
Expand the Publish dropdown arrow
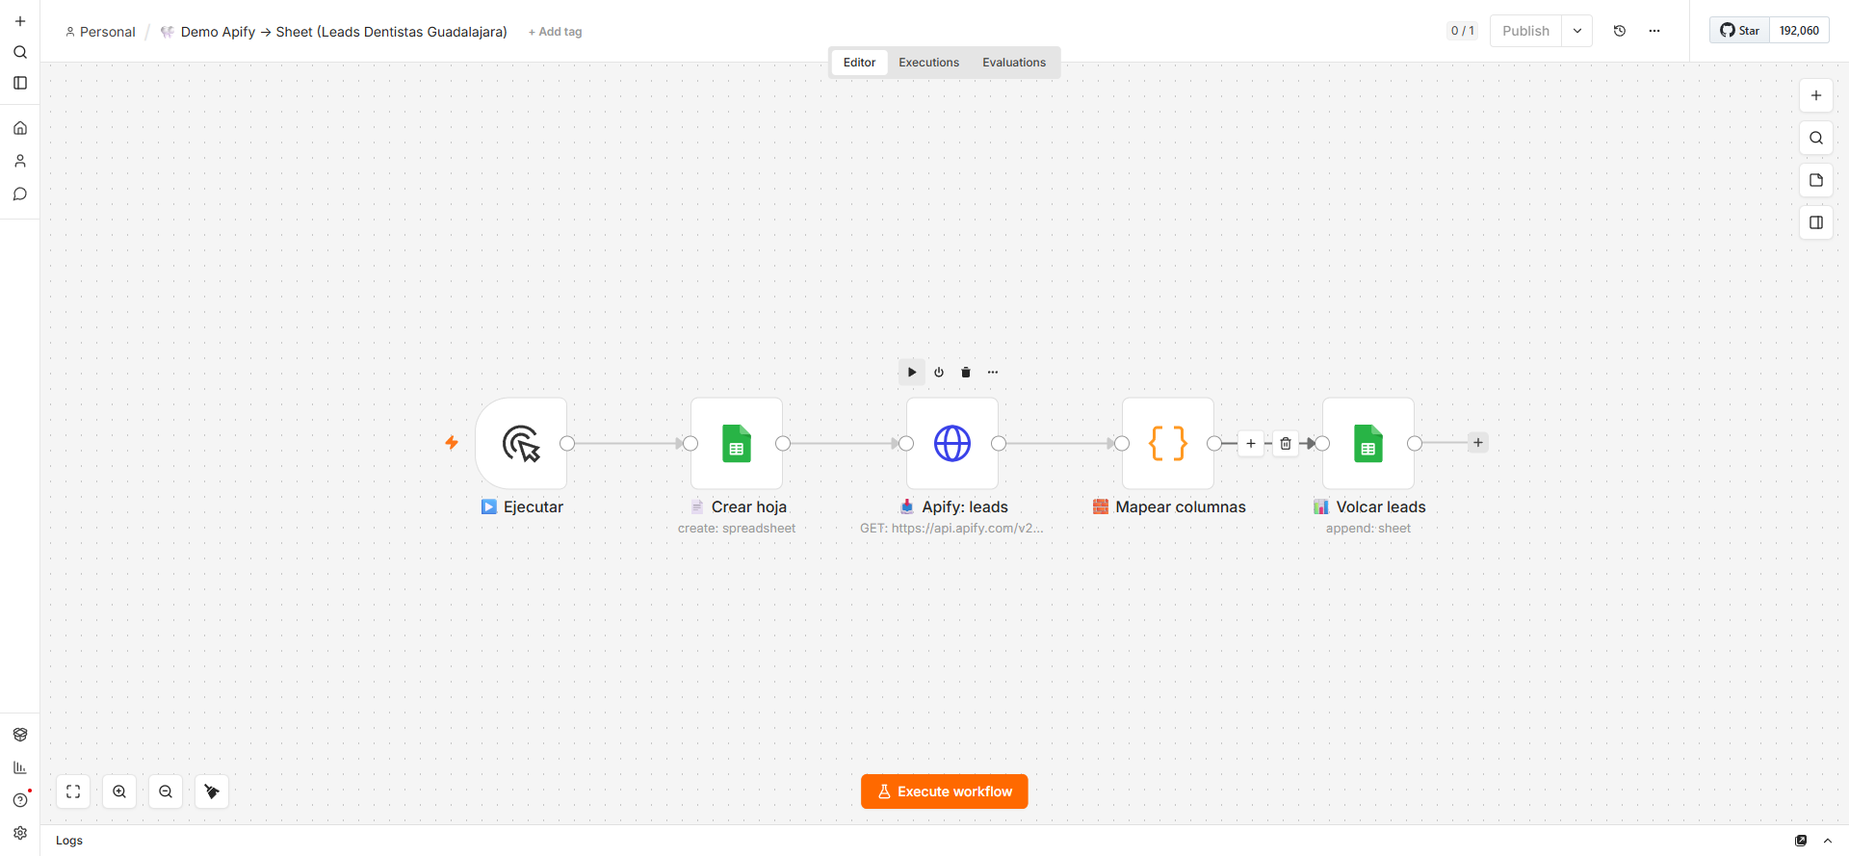(x=1577, y=31)
